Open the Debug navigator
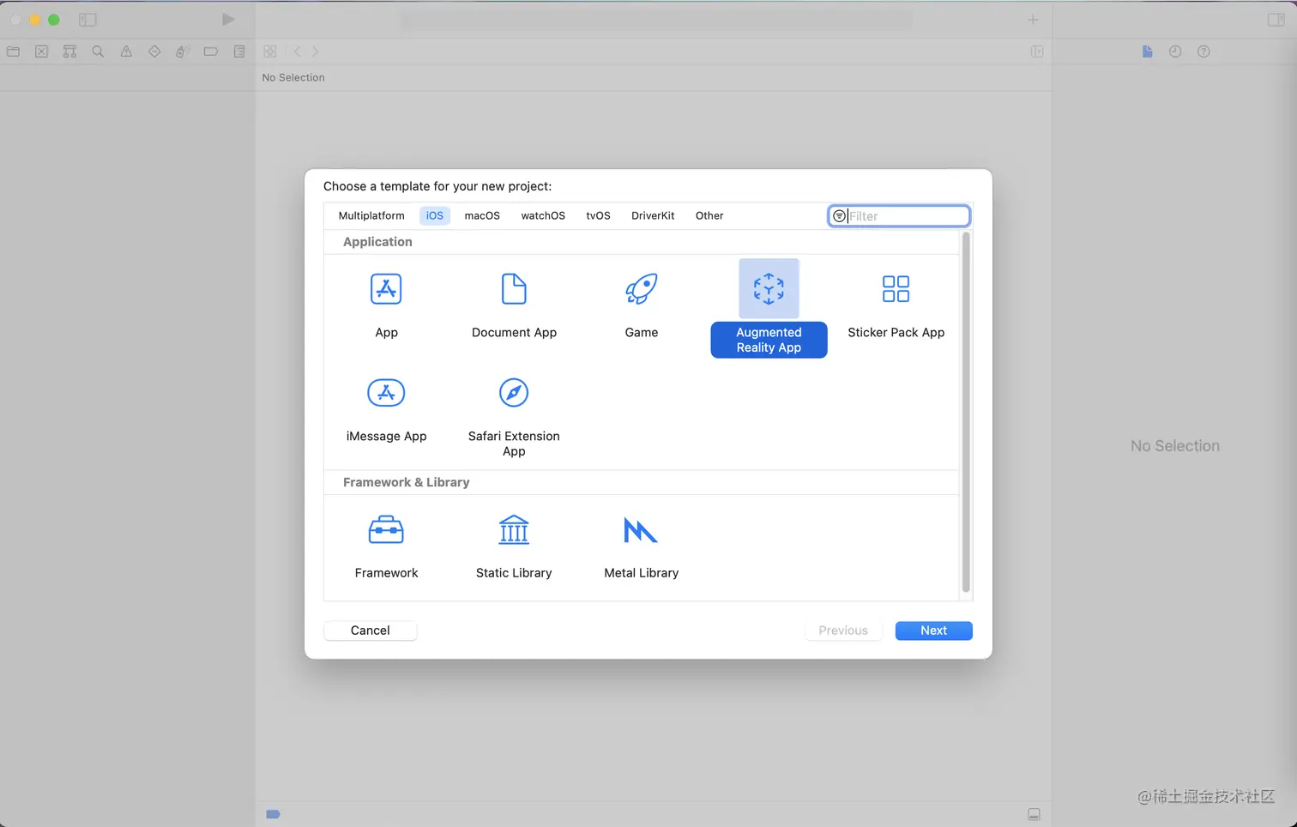The width and height of the screenshot is (1297, 827). 182,51
